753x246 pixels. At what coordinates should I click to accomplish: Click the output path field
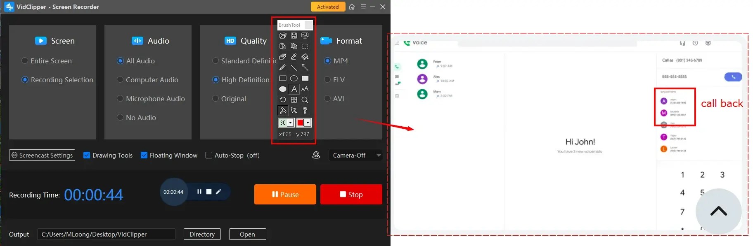[x=106, y=234]
